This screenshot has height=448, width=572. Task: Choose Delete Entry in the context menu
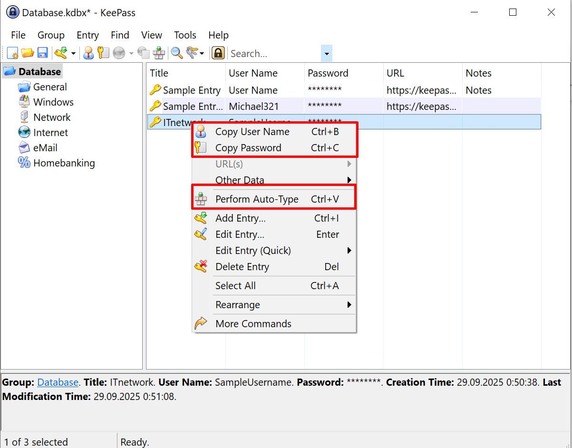243,266
